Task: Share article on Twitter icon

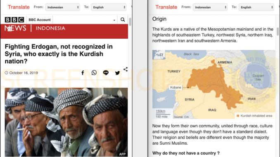Action: coord(117,73)
